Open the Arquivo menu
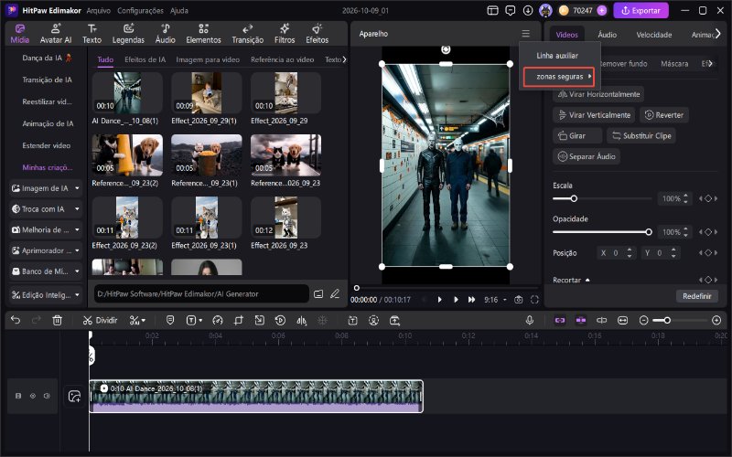Image resolution: width=732 pixels, height=457 pixels. pyautogui.click(x=98, y=10)
